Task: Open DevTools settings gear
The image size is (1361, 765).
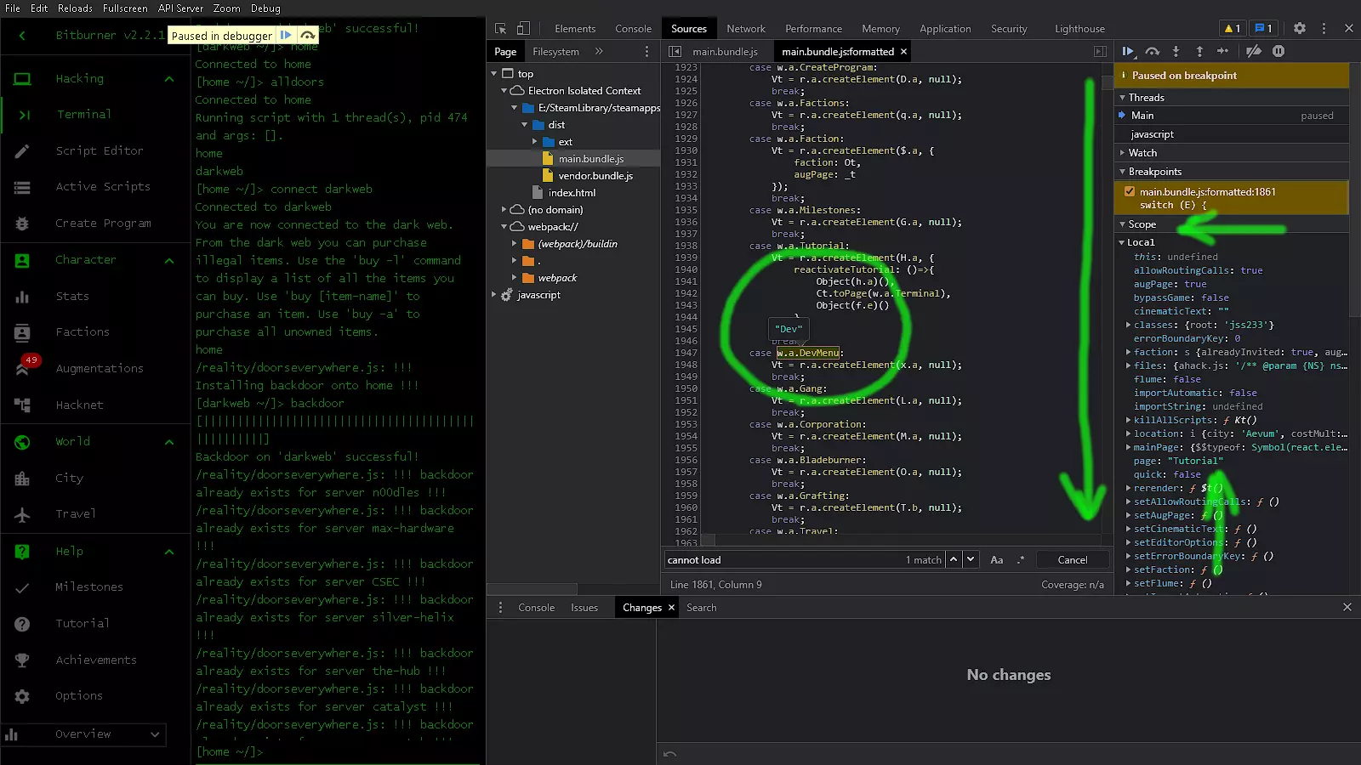Action: coord(1299,29)
